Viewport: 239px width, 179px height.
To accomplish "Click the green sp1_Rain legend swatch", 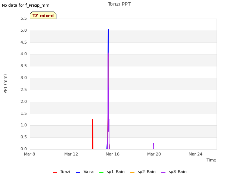I will coord(101,172).
